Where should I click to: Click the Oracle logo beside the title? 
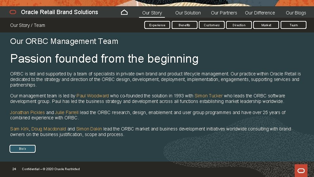[13, 12]
